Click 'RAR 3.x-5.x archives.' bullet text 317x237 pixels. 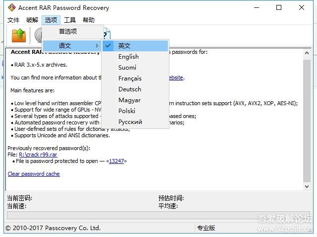point(41,65)
